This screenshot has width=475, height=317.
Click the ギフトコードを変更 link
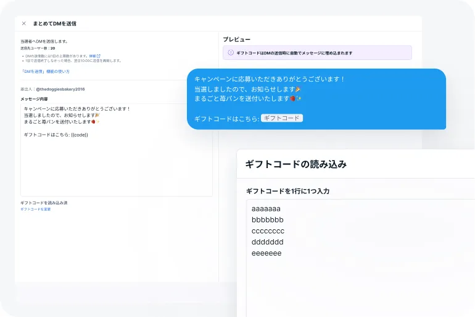pos(36,209)
